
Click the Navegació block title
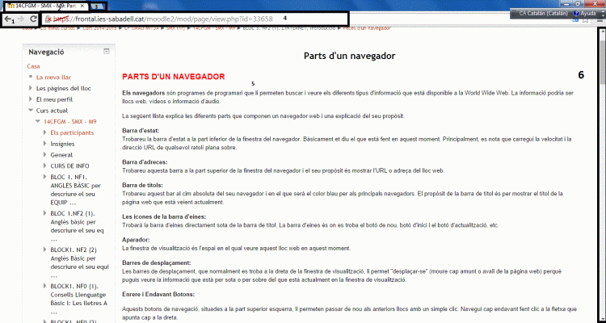point(46,52)
